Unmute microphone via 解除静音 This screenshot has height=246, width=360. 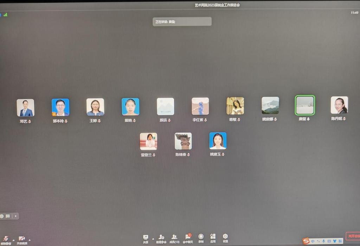[x=6, y=239]
